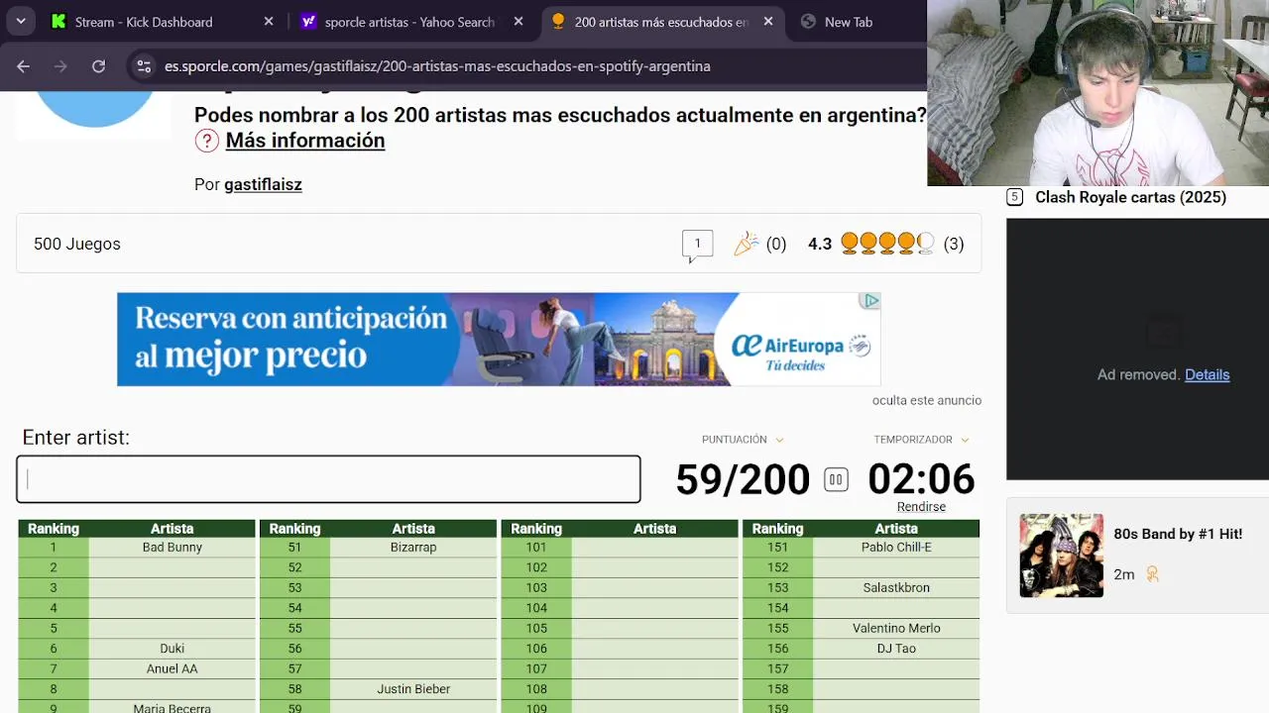Open 80s Band by #1 Hit! quiz
Screen dimensions: 1269x713
[x=1178, y=534]
